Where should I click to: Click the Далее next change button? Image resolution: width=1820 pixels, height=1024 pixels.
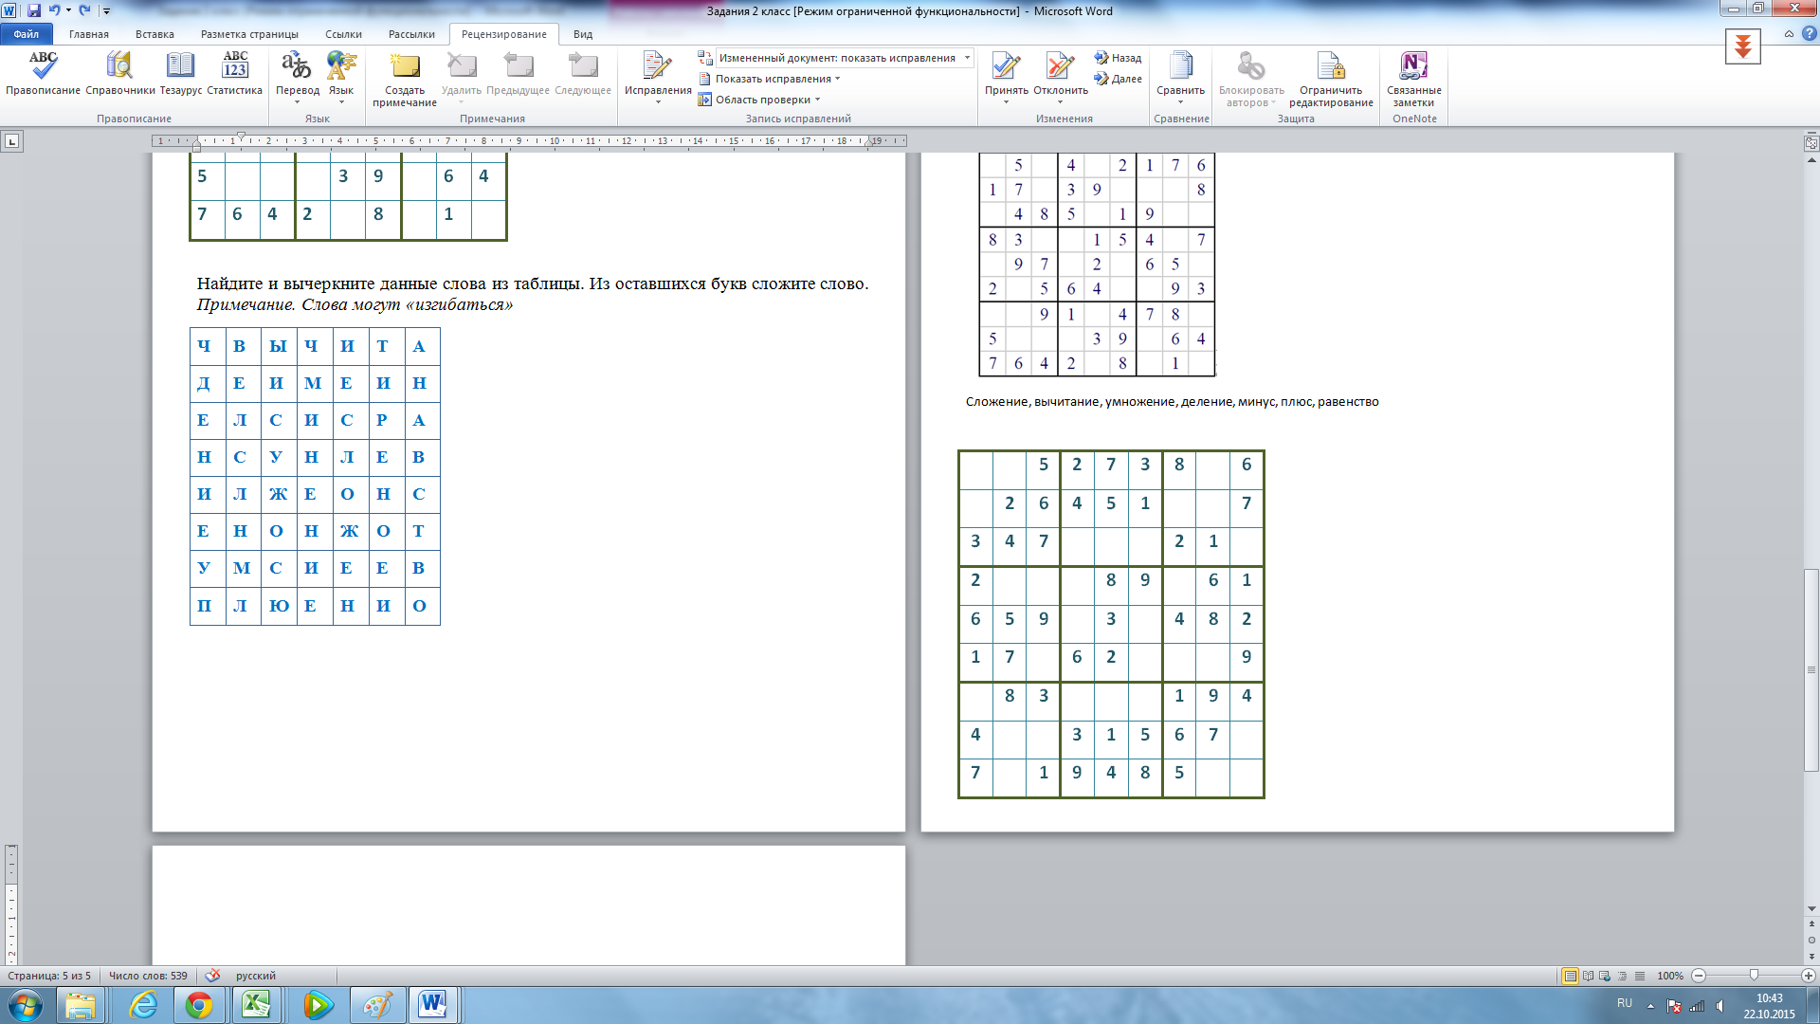[1119, 79]
